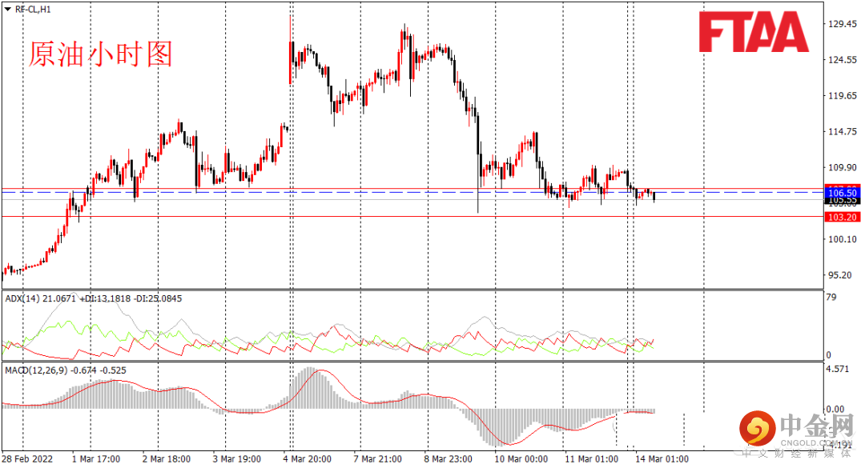Click the blue 106.50 price label
This screenshot has height=468, width=865.
843,193
